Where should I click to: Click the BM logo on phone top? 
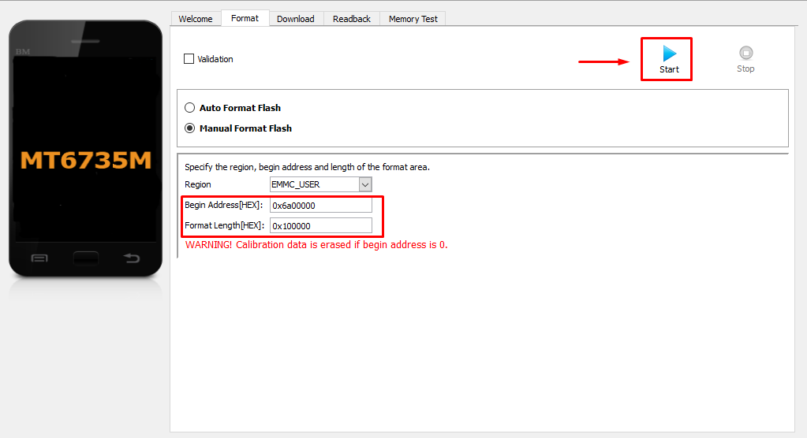[x=21, y=51]
